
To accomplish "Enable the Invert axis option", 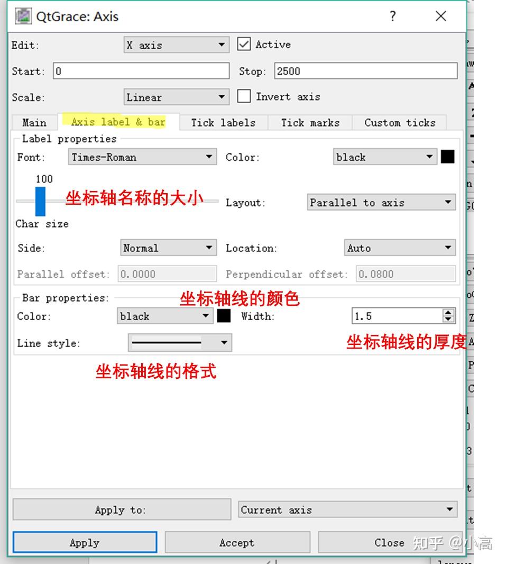I will tap(244, 96).
